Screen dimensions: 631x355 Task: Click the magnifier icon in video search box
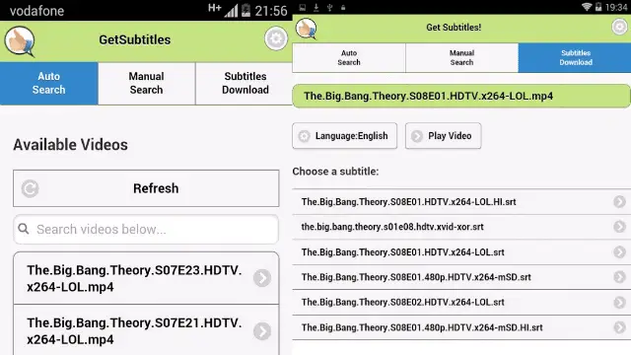24,229
